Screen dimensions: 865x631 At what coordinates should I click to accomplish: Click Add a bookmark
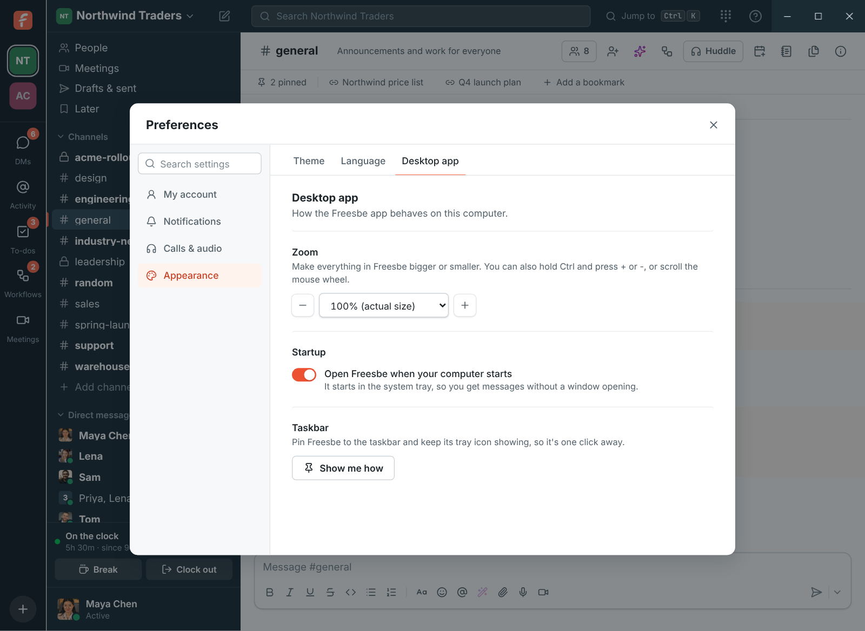[x=584, y=82]
